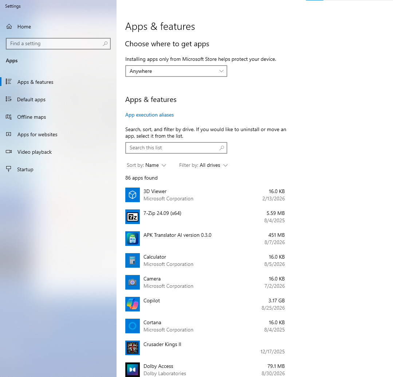Screen dimensions: 393x377
Task: Open the Anywhere app source dropdown
Action: 176,71
